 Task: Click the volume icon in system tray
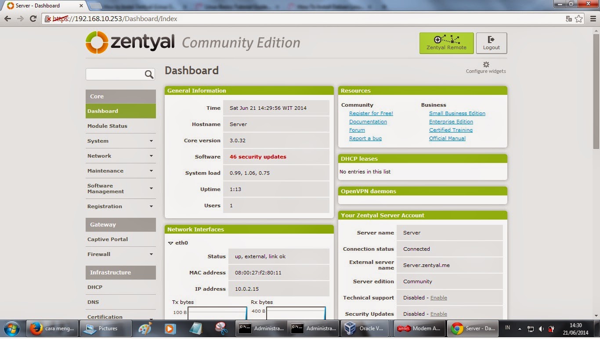click(x=541, y=329)
